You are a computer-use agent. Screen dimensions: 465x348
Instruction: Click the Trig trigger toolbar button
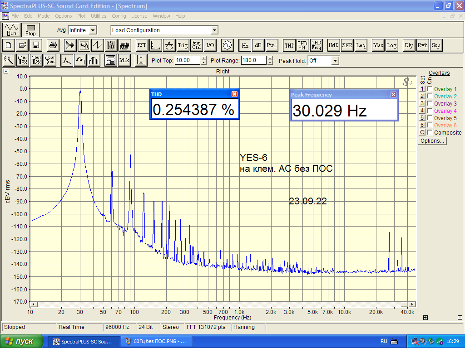coord(183,45)
